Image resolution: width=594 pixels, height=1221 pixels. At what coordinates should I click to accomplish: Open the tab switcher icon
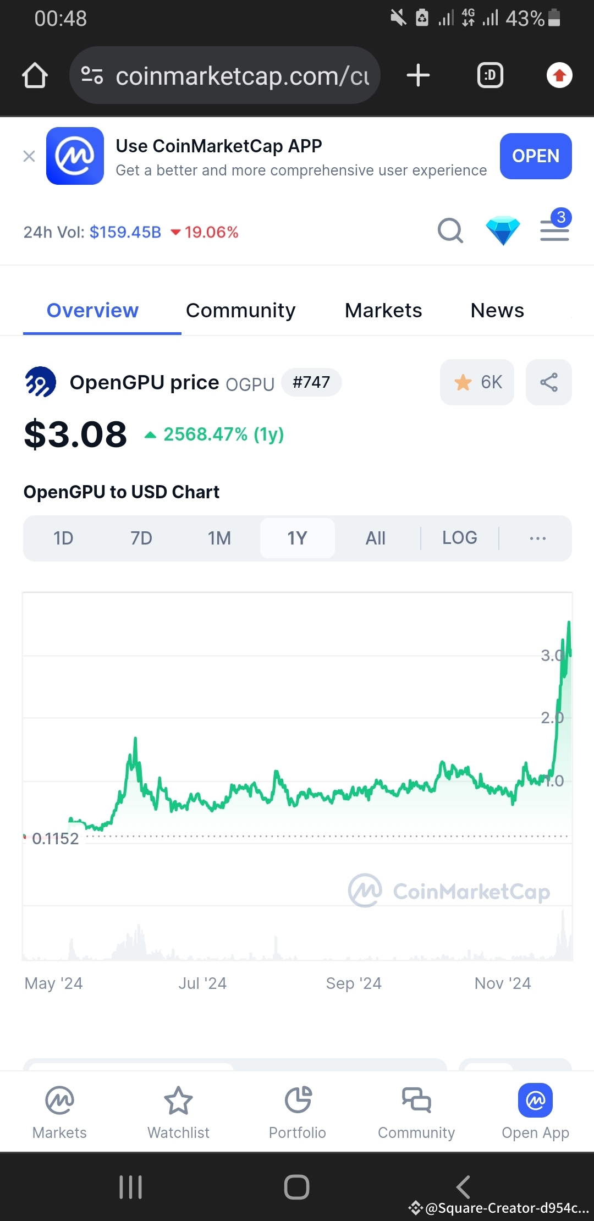pyautogui.click(x=490, y=75)
